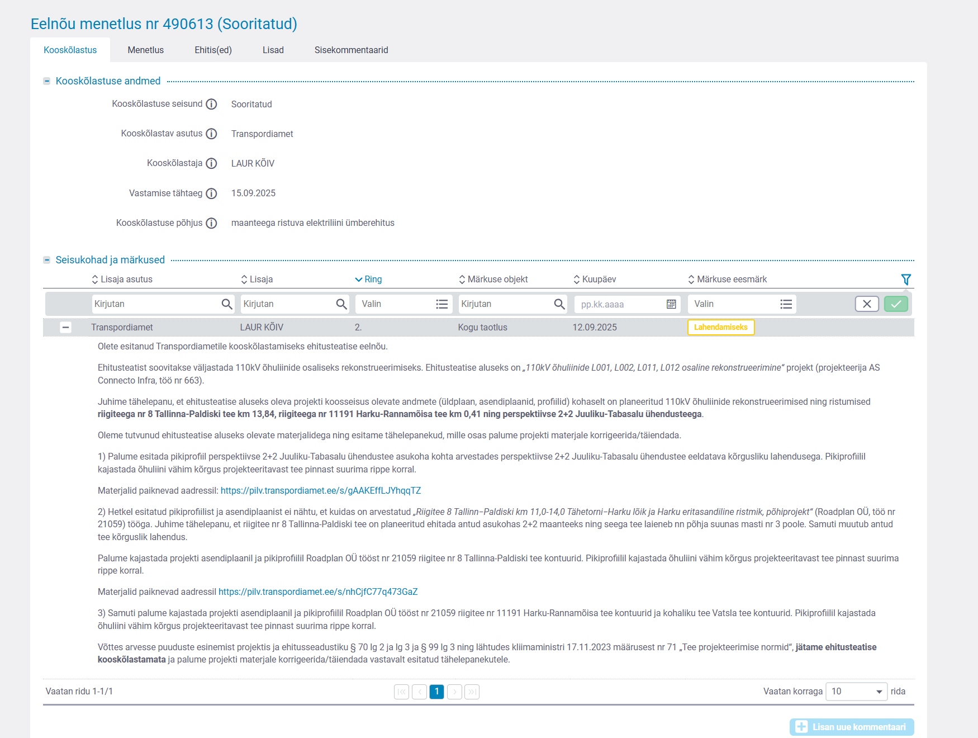
Task: Collapse Seisukohad ja märkused section
Action: [47, 260]
